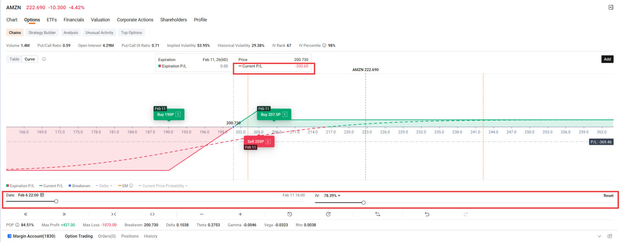Click Reset next to IV slider
The width and height of the screenshot is (619, 242).
[x=609, y=196]
